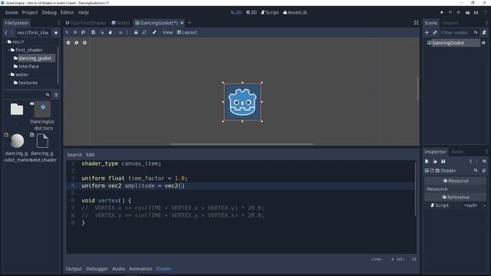Add a new node with the plus icon
This screenshot has width=491, height=276.
point(427,32)
